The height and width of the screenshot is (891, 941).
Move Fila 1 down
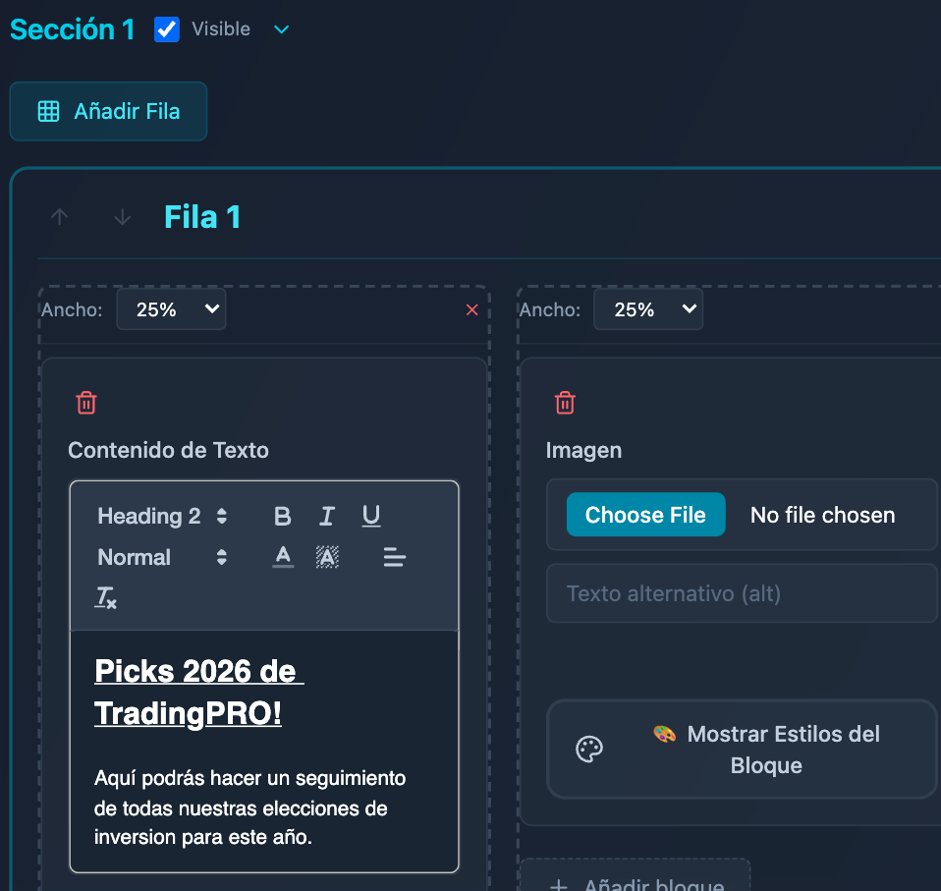(x=122, y=217)
